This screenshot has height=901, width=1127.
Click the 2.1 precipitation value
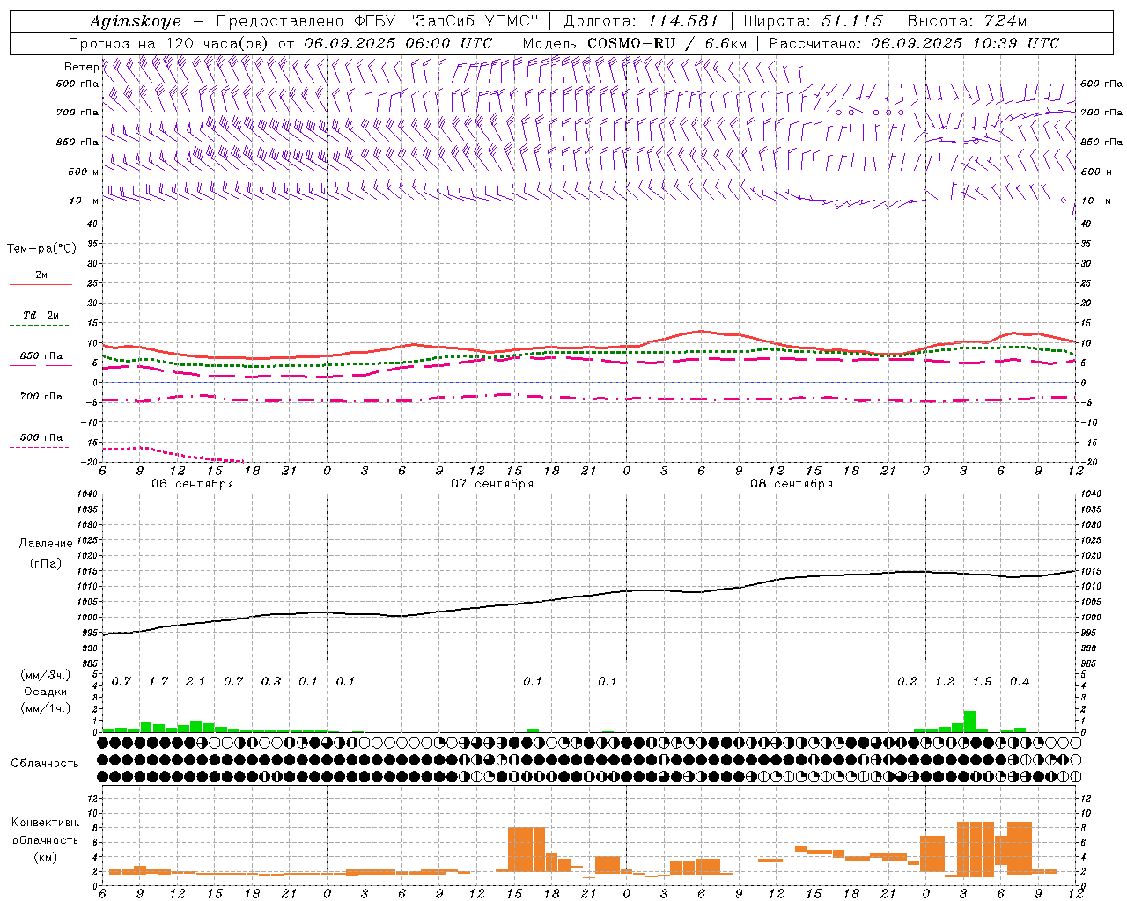click(x=195, y=682)
